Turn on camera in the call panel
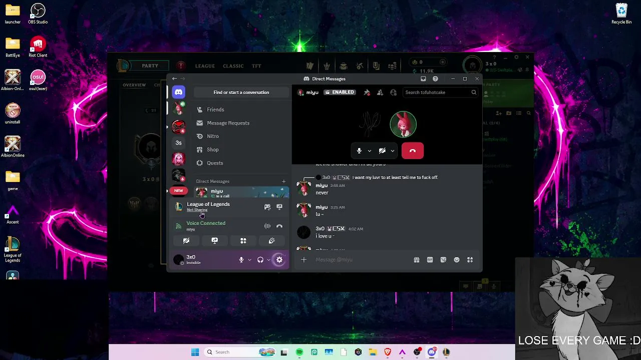Image resolution: width=641 pixels, height=360 pixels. tap(382, 150)
